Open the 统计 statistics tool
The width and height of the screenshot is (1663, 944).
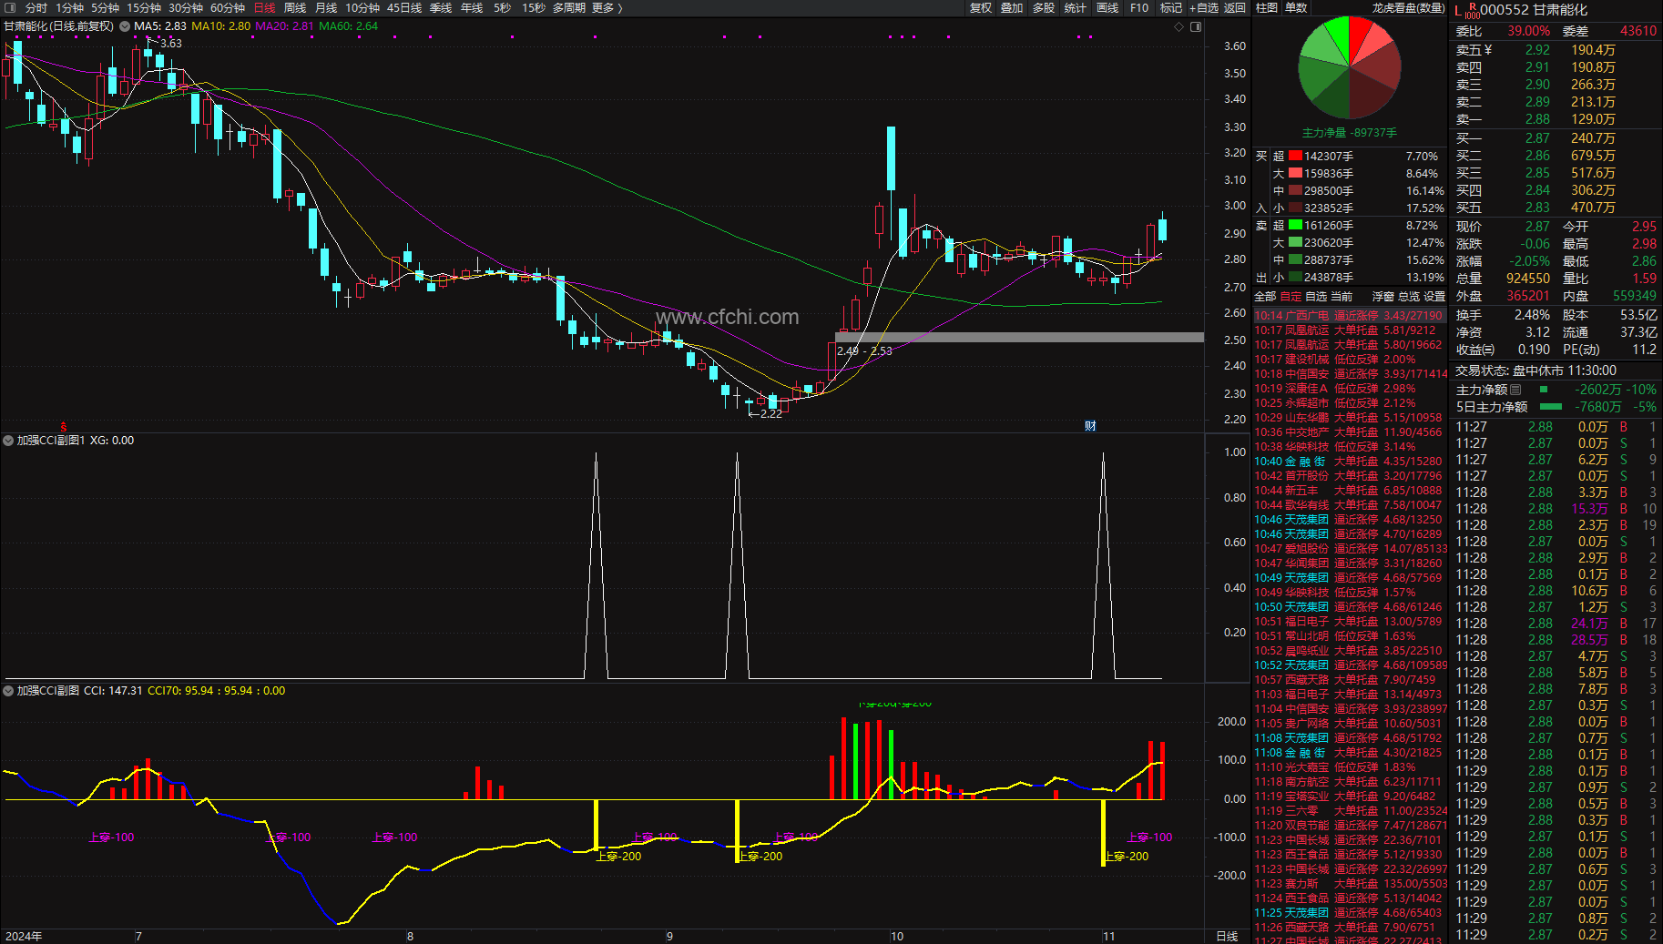1076,7
